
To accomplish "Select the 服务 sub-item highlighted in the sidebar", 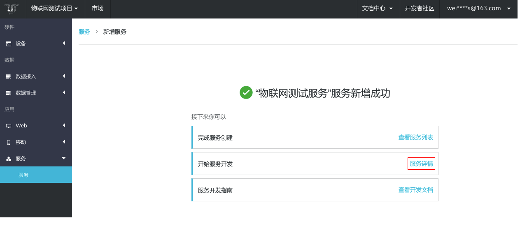I will (36, 175).
